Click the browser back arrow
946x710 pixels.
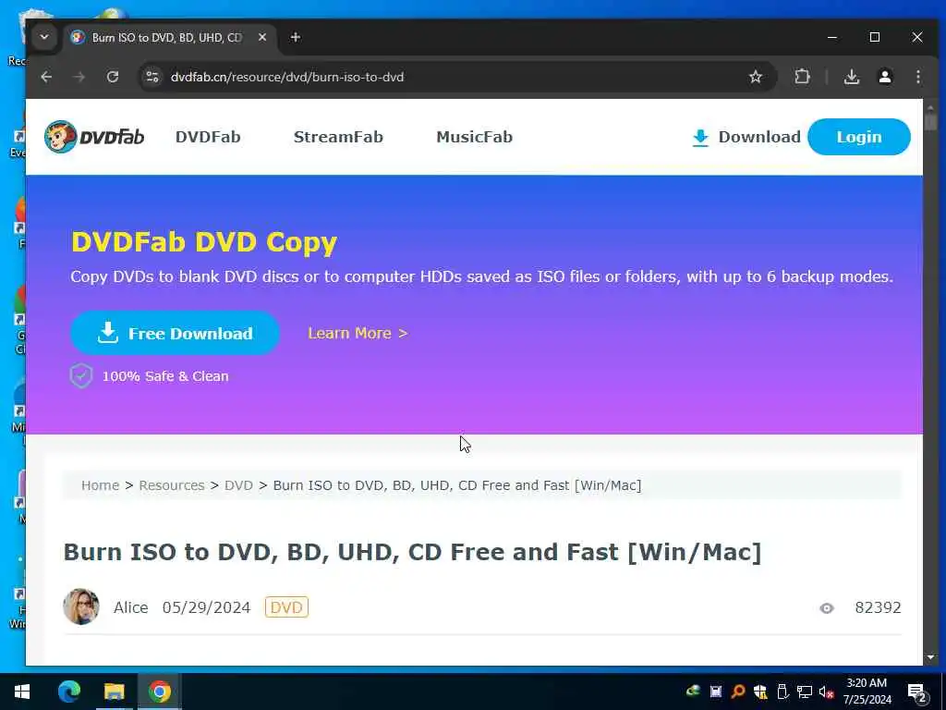[46, 77]
